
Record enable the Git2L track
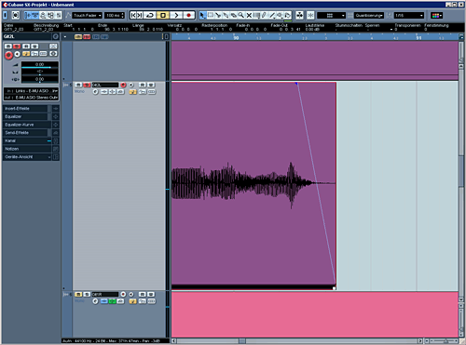coord(123,85)
